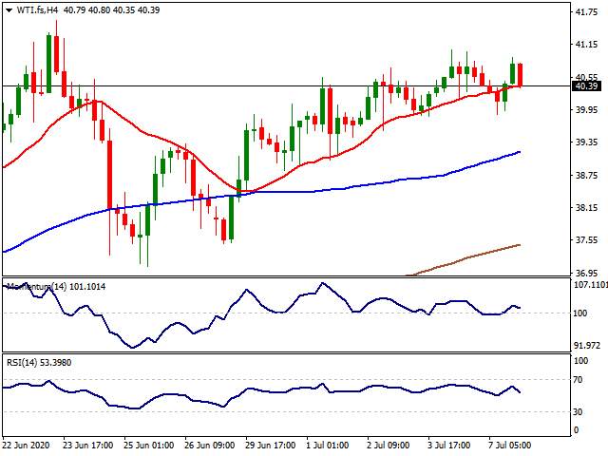Click the 3 Jul 17:00 time label

pos(449,445)
